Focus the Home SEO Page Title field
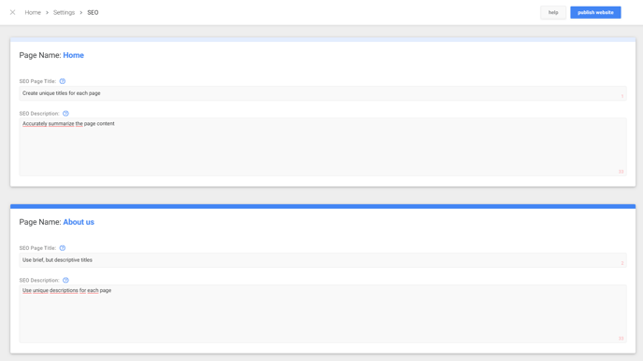643x361 pixels. (322, 93)
